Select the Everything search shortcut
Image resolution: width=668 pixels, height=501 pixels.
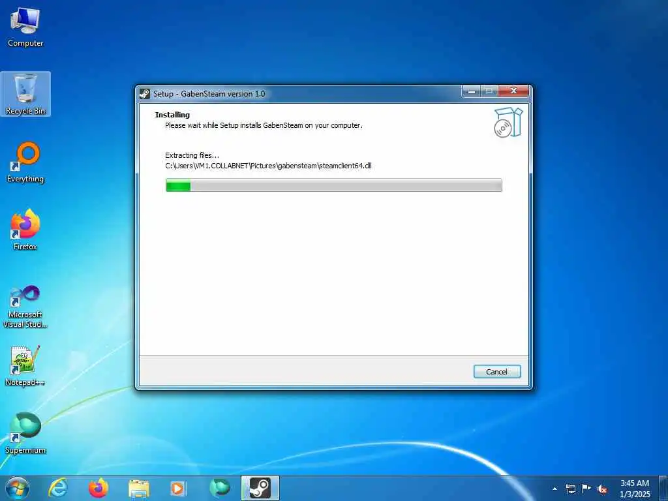pyautogui.click(x=25, y=162)
